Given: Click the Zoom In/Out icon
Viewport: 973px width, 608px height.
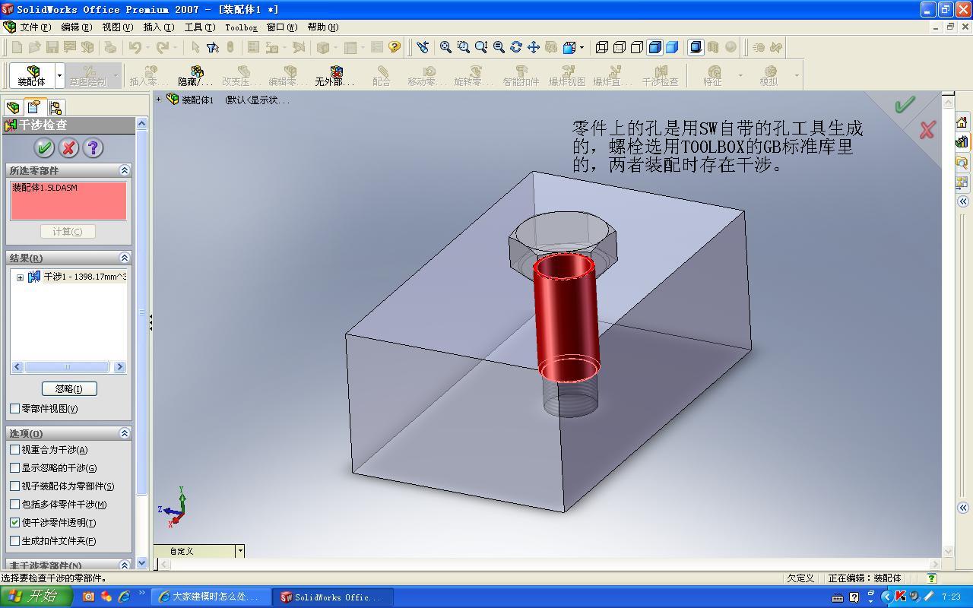Looking at the screenshot, I should pyautogui.click(x=480, y=47).
